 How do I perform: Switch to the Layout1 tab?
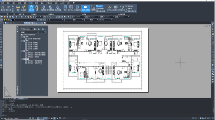point(21,99)
